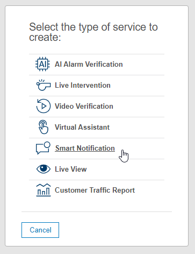This screenshot has height=254, width=195.
Task: Select the underlined Smart Notification link
Action: 85,148
